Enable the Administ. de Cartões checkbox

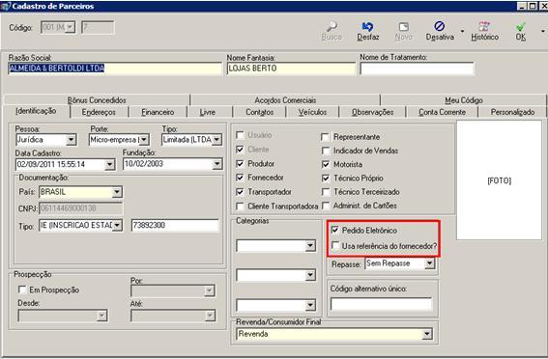pos(326,206)
